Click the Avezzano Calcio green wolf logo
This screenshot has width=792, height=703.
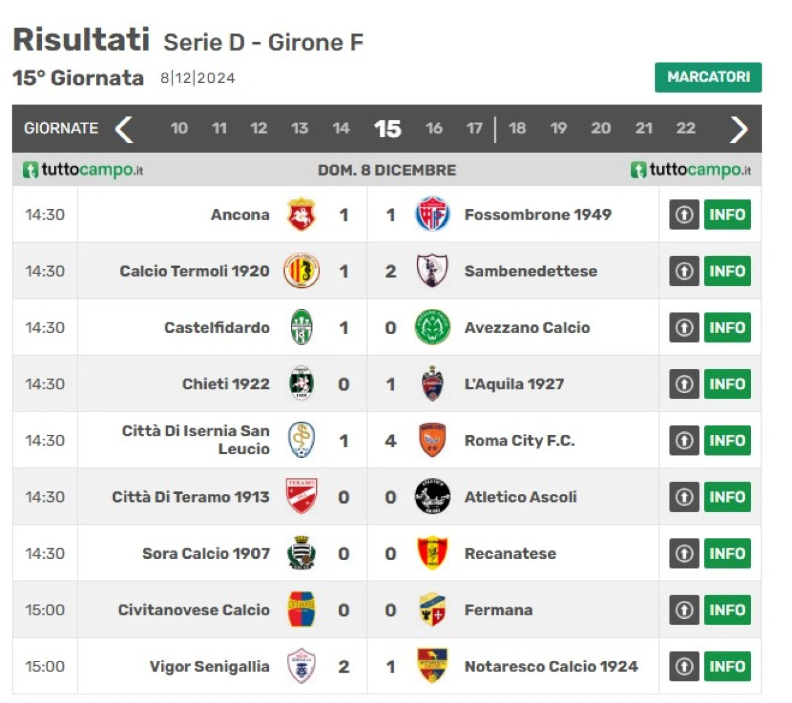pyautogui.click(x=432, y=327)
